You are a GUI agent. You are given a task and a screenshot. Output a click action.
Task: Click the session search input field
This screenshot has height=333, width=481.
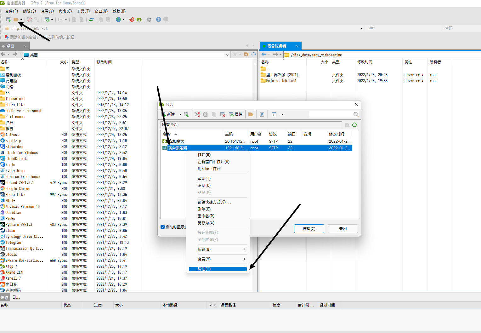coord(331,114)
